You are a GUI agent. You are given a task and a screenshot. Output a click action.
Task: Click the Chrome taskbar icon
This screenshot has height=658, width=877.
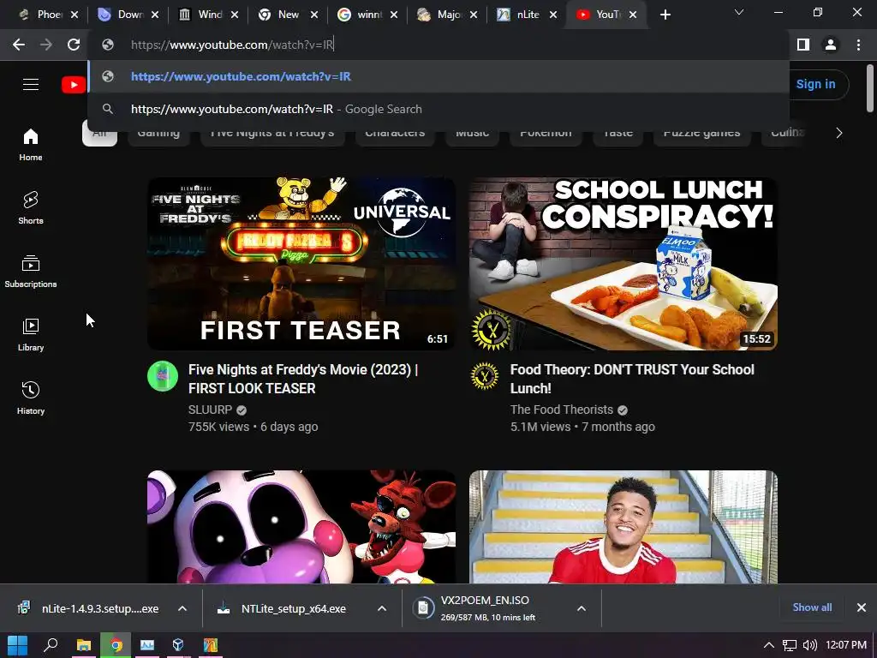[116, 645]
